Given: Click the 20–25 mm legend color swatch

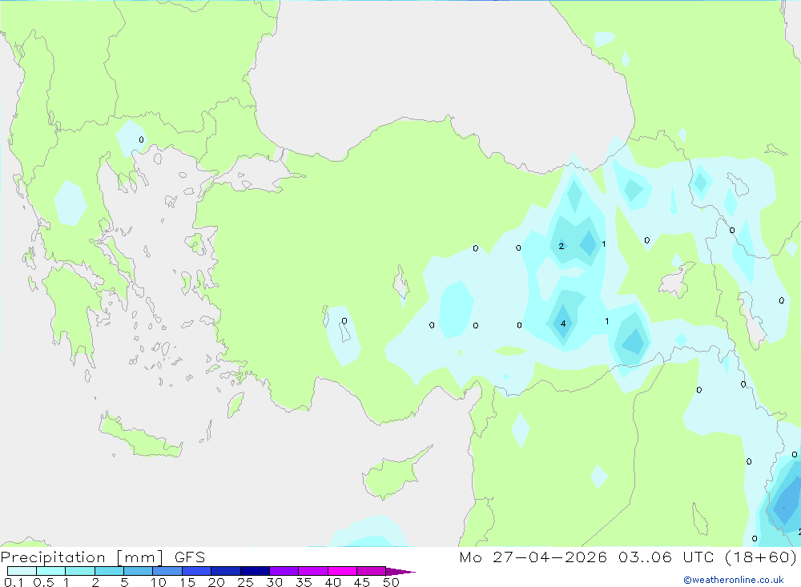Looking at the screenshot, I should (x=226, y=571).
